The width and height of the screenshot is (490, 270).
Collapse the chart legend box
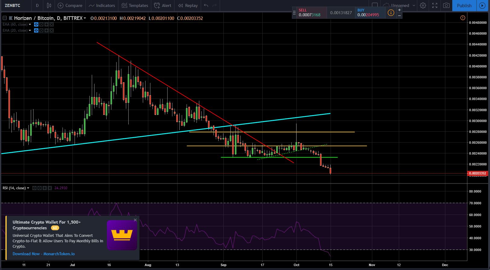(x=5, y=18)
